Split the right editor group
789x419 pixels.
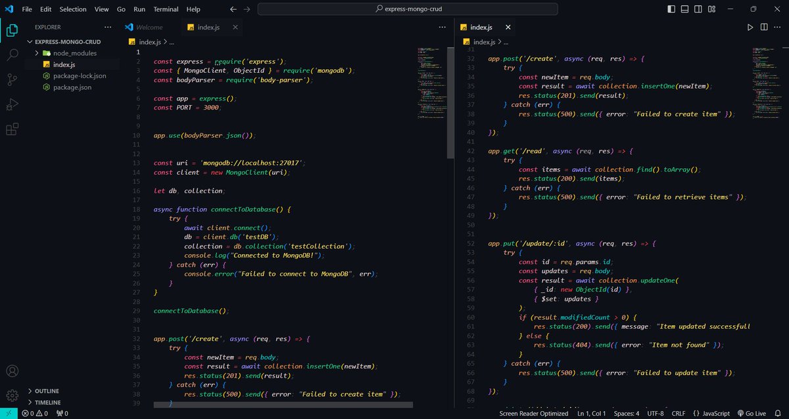(764, 28)
